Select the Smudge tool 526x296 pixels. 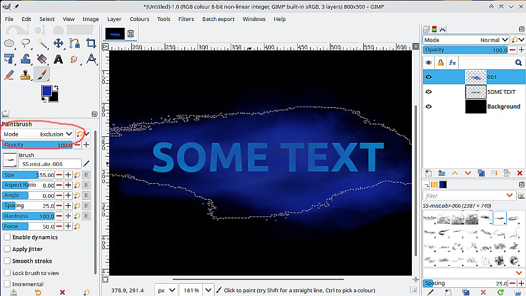pos(75,59)
